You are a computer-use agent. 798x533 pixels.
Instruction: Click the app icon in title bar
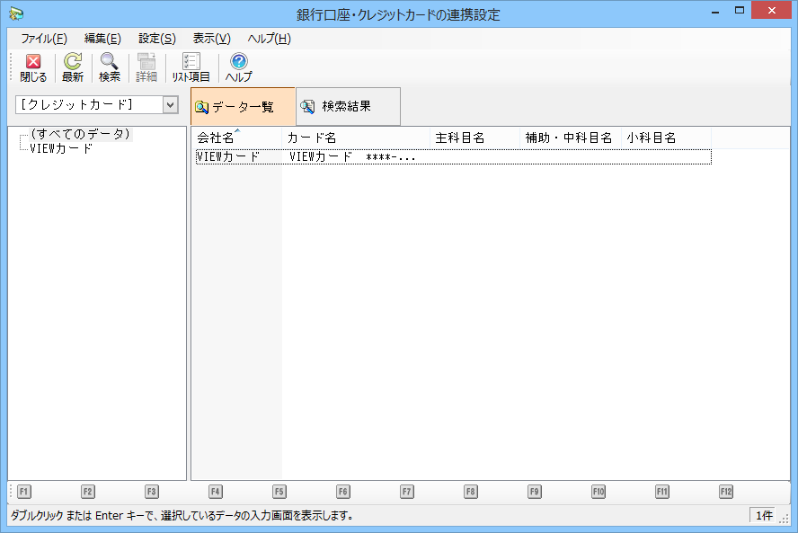[x=15, y=13]
